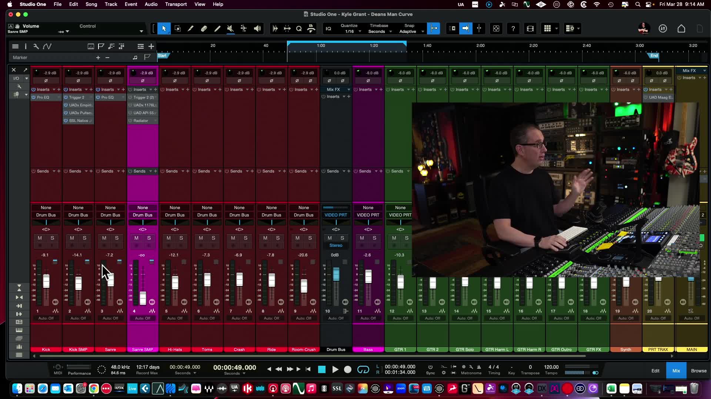
Task: Solo the Drum Bus channel
Action: [342, 238]
